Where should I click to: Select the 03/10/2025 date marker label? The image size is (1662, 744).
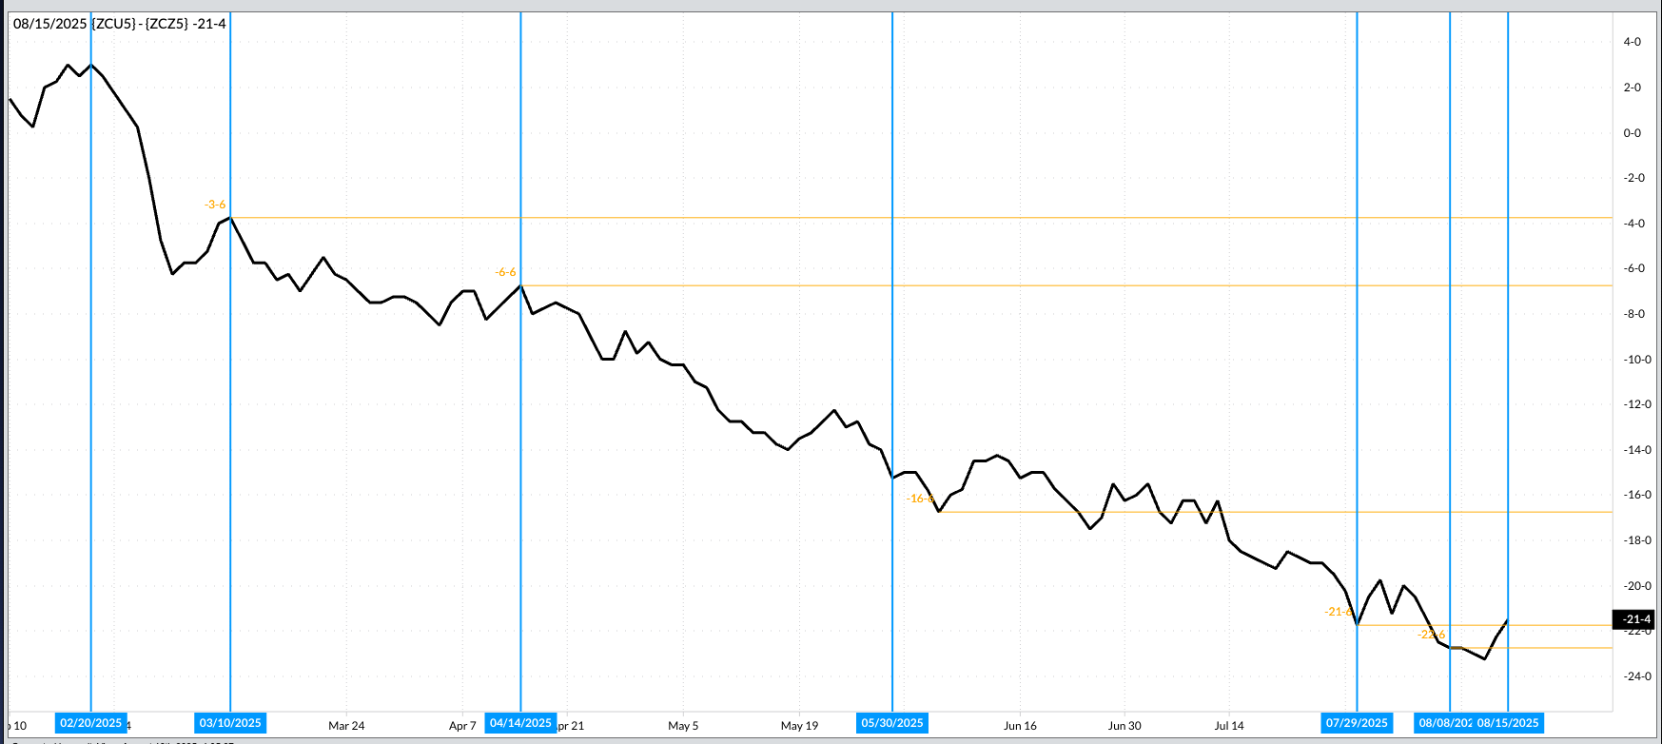[x=230, y=723]
